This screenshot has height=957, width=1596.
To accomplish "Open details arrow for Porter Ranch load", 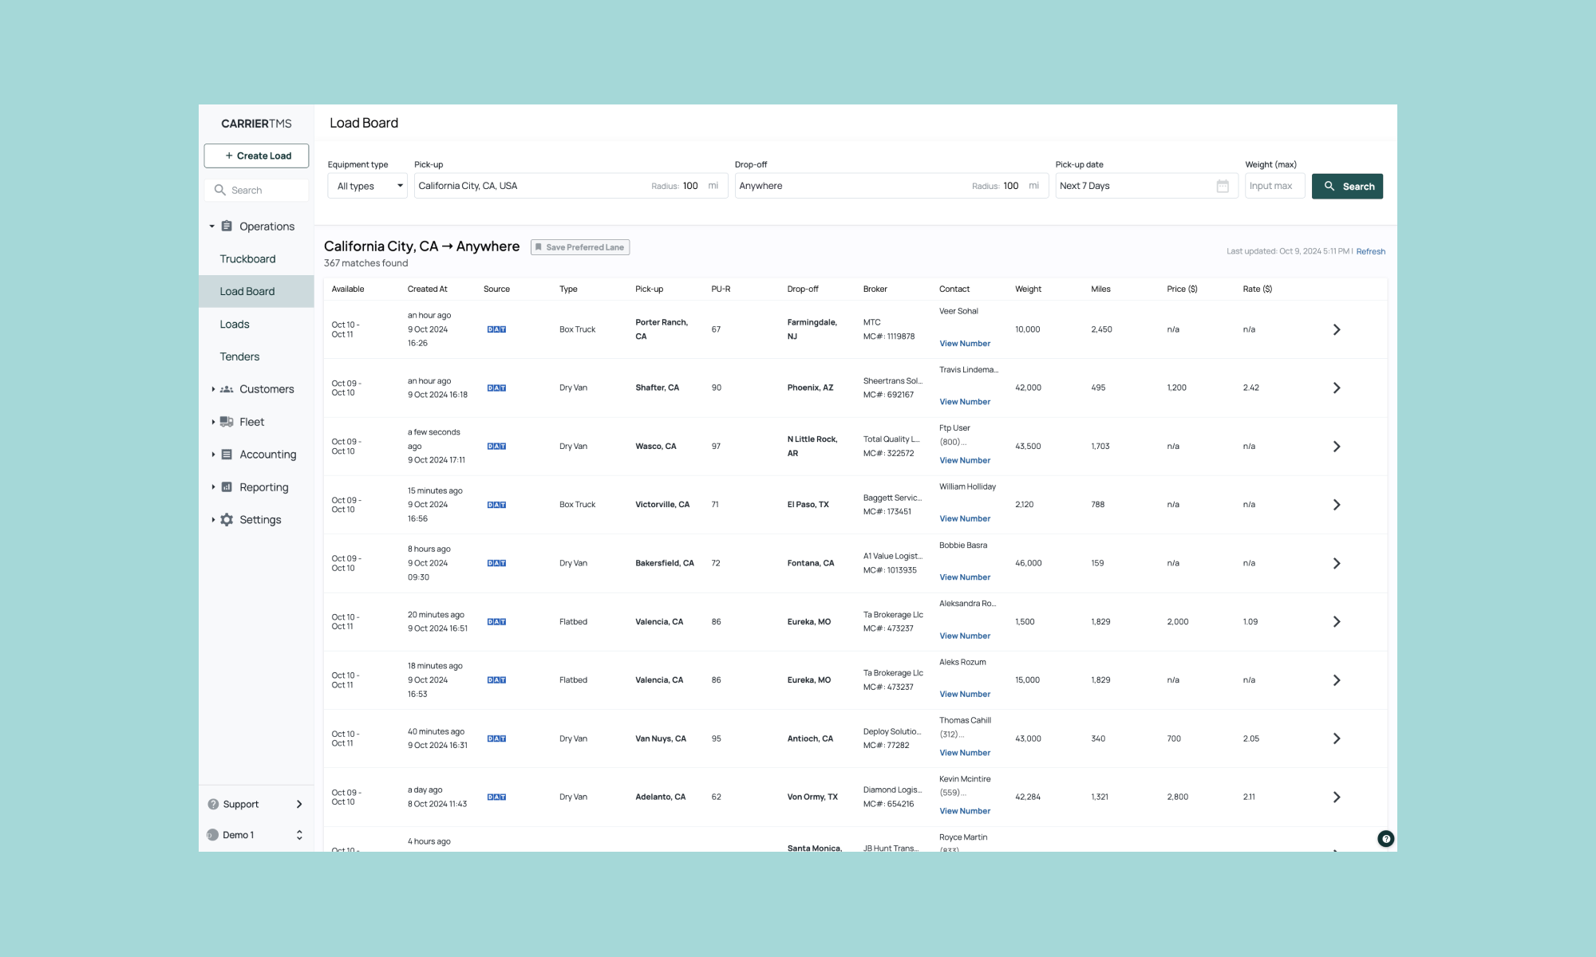I will [x=1337, y=329].
